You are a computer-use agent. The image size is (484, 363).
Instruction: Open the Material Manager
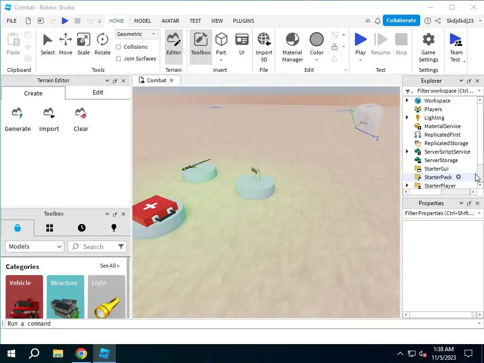pyautogui.click(x=292, y=47)
